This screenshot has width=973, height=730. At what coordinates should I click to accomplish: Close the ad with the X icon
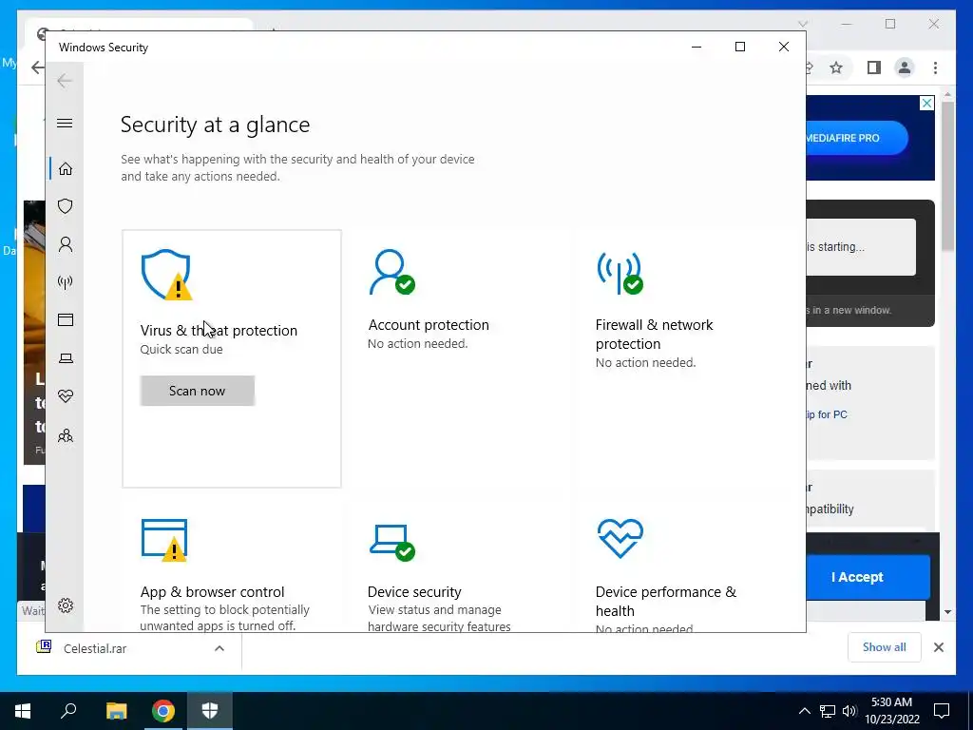[x=926, y=103]
